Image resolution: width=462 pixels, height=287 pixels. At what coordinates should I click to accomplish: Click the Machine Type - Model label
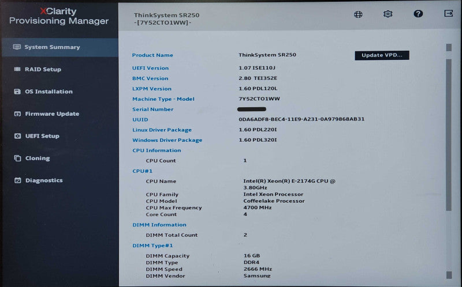click(x=163, y=99)
